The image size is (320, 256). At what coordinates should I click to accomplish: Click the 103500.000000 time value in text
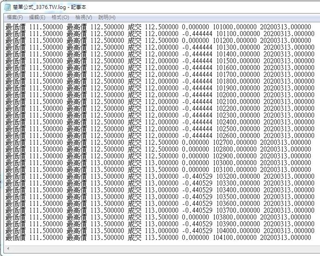(x=237, y=196)
